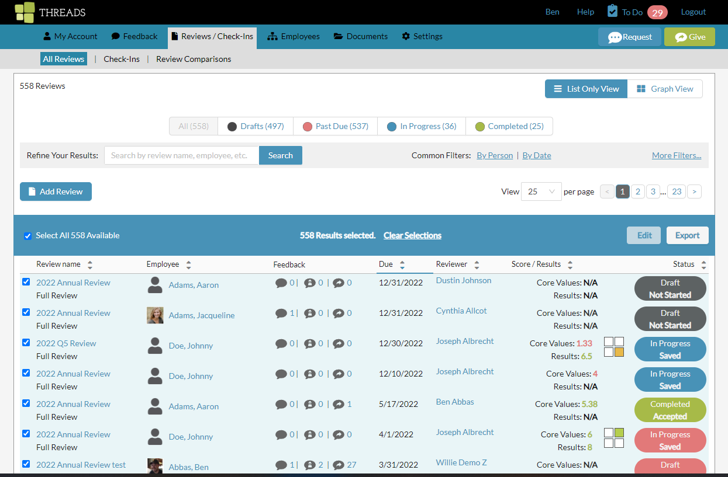Uncheck the 2022 Q5 Review row checkbox

[x=26, y=343]
